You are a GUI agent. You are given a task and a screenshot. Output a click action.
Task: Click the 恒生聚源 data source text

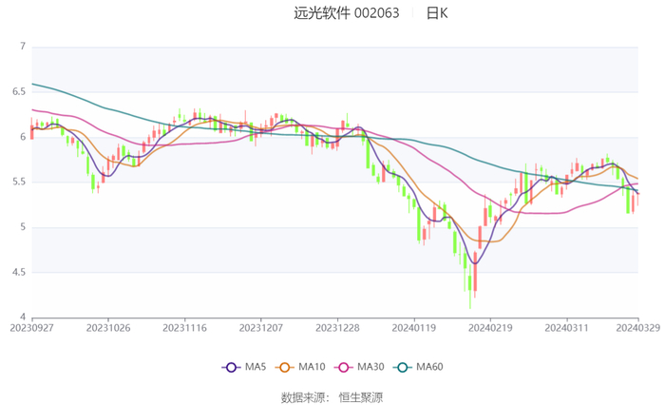[361, 396]
